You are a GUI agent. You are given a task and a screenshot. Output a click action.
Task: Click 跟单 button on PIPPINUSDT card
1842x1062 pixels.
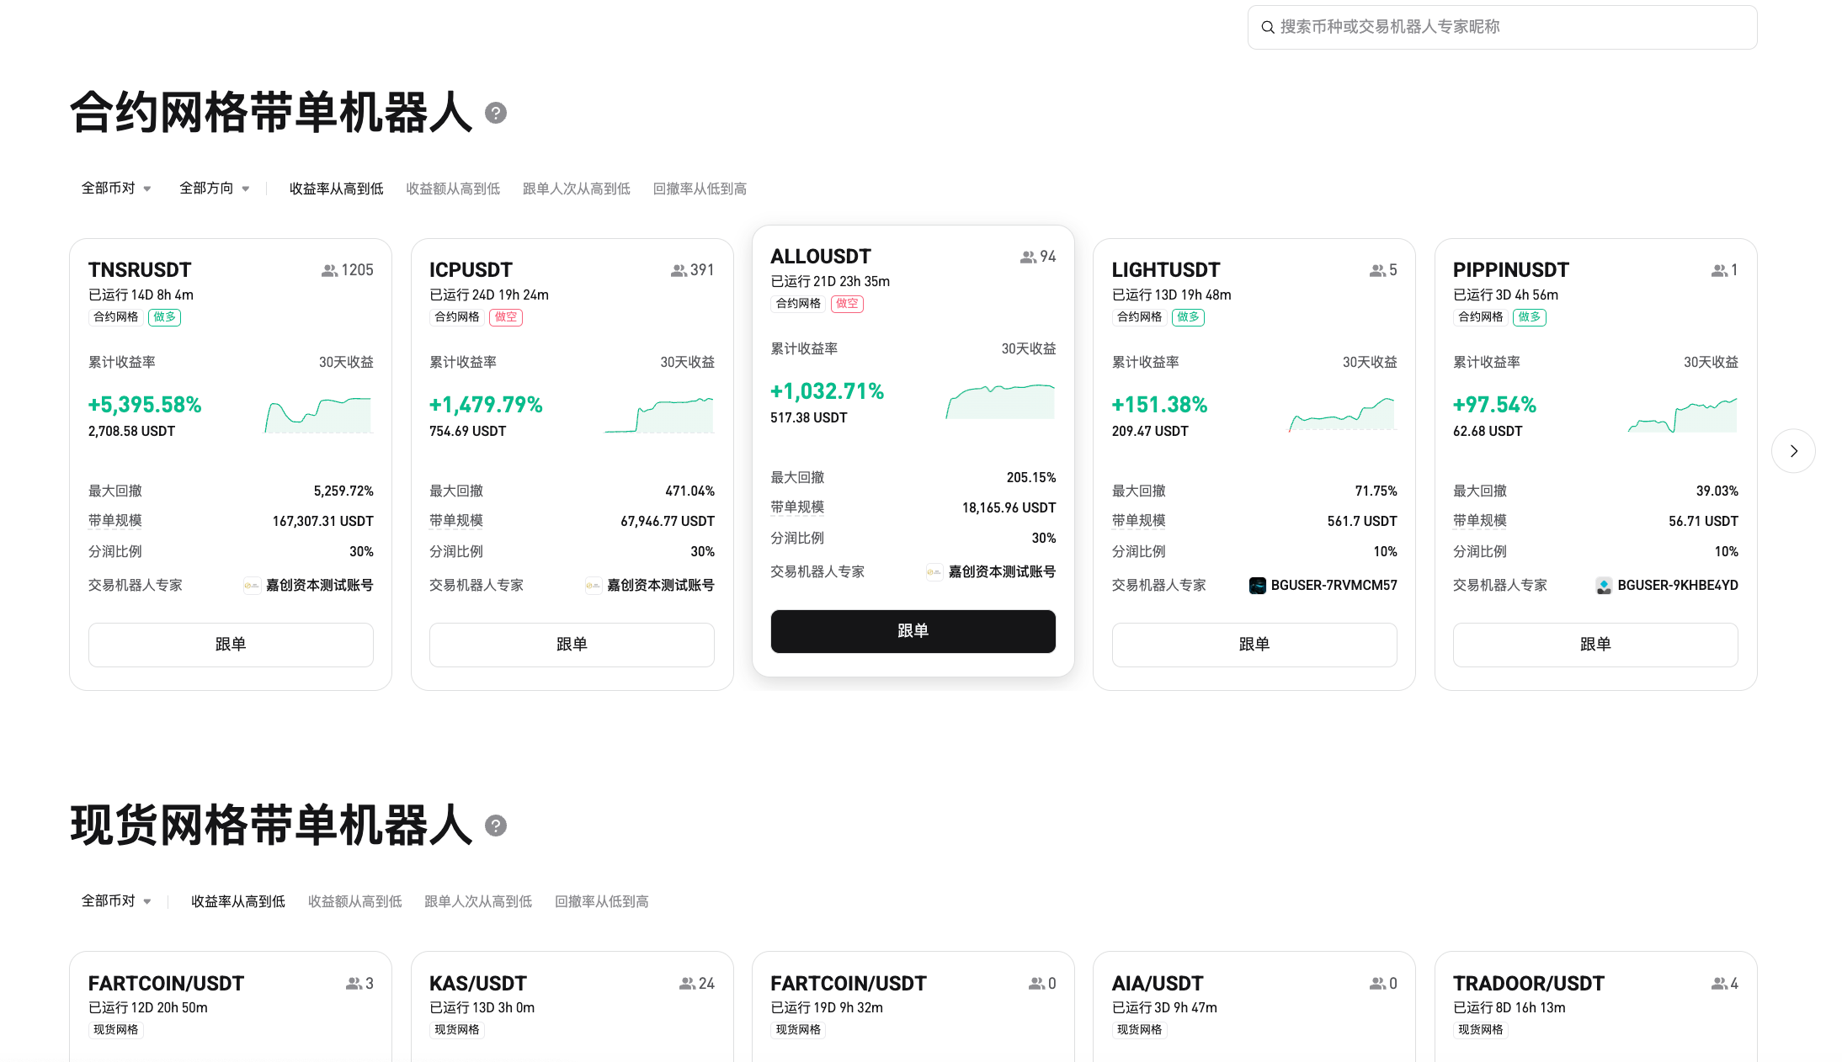tap(1594, 645)
